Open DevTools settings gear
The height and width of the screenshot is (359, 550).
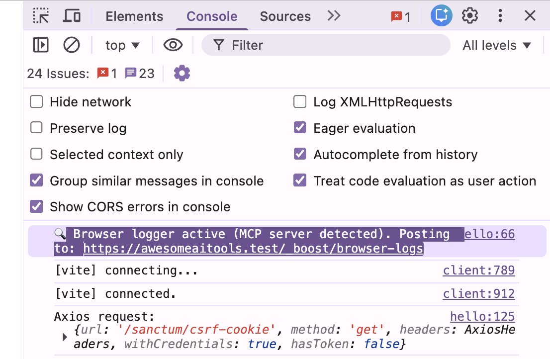point(470,15)
